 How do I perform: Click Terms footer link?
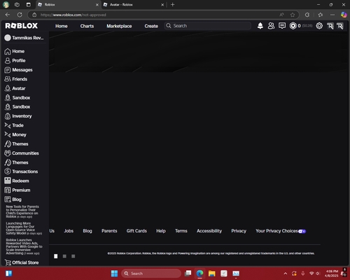tap(181, 231)
